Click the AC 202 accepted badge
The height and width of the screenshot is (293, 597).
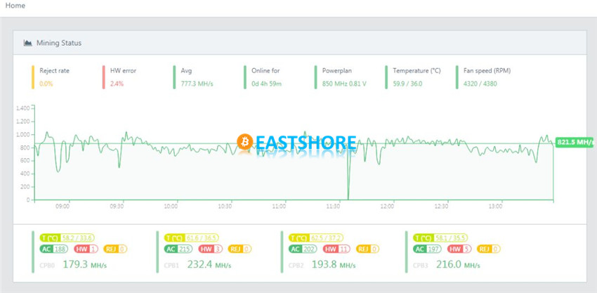click(x=303, y=249)
